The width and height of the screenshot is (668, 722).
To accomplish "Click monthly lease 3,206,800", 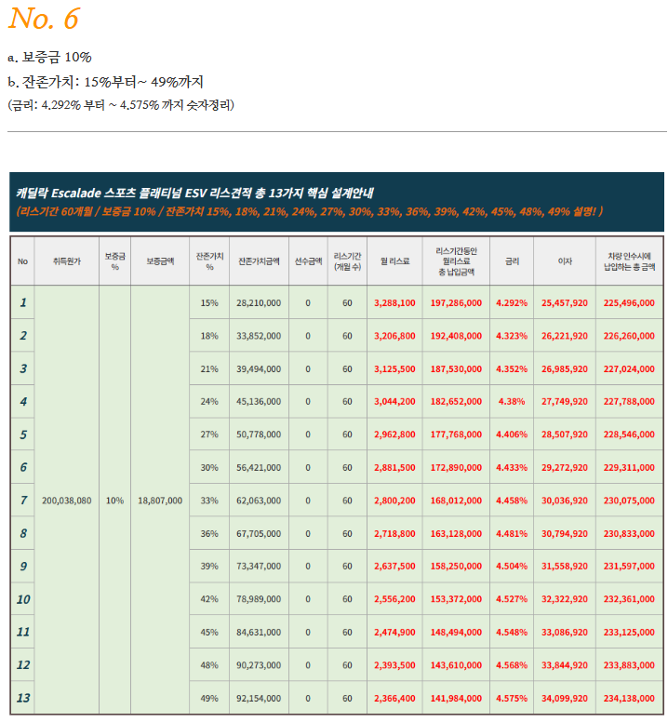I will (394, 336).
